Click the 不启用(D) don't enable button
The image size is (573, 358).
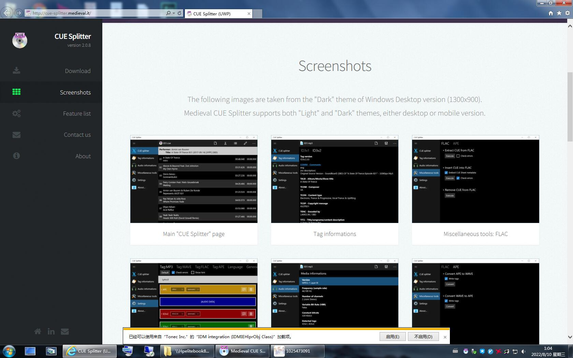pyautogui.click(x=423, y=337)
